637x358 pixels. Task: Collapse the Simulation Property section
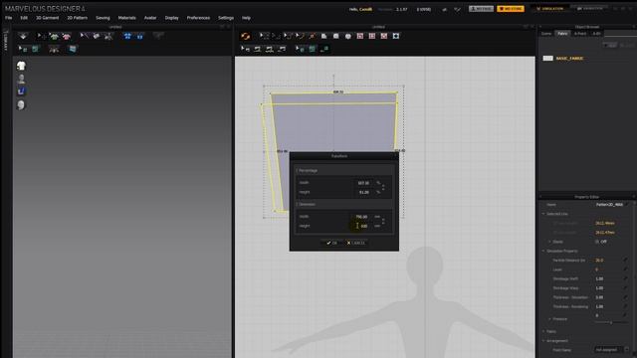pyautogui.click(x=543, y=251)
